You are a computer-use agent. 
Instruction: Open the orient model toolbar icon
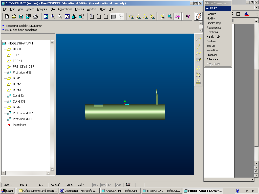(74, 16)
